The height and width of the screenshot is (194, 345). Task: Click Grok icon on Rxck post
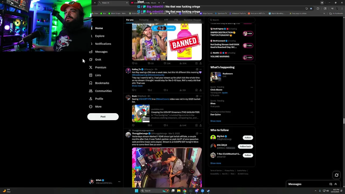click(197, 96)
